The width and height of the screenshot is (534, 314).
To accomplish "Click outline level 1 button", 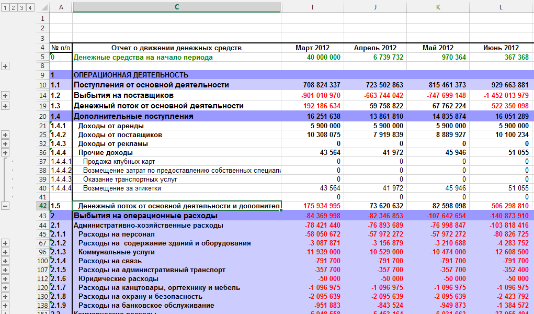I will (5, 7).
